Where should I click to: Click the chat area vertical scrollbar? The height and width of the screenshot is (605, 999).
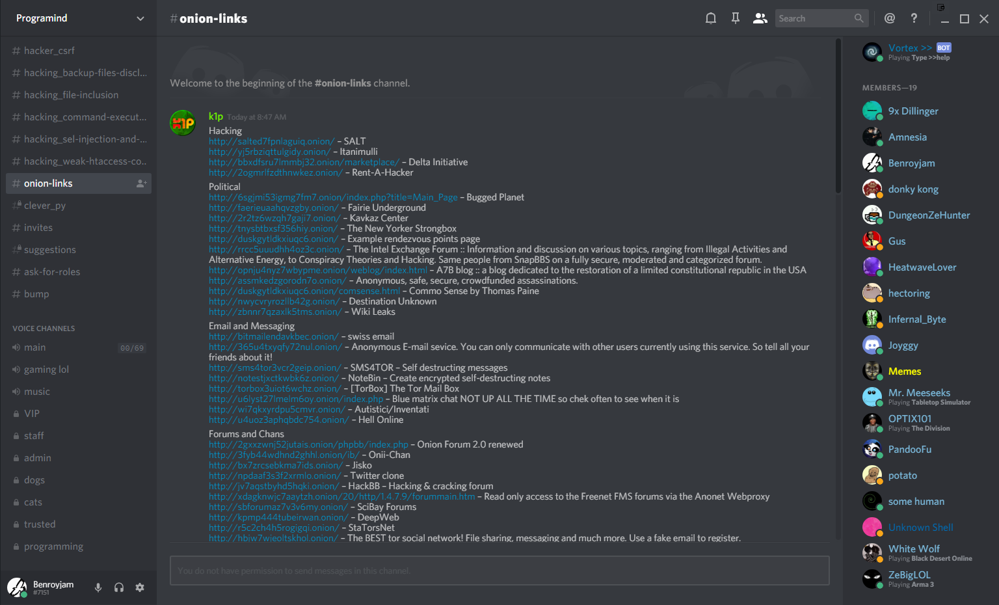click(838, 117)
